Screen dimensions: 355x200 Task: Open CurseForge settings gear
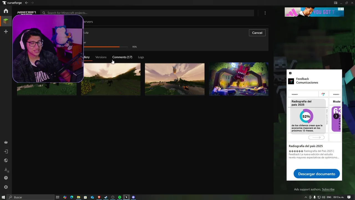click(x=6, y=187)
